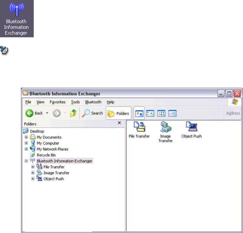The width and height of the screenshot is (243, 233).
Task: Close the Bluetooth Information Exchanger window
Action: point(237,94)
